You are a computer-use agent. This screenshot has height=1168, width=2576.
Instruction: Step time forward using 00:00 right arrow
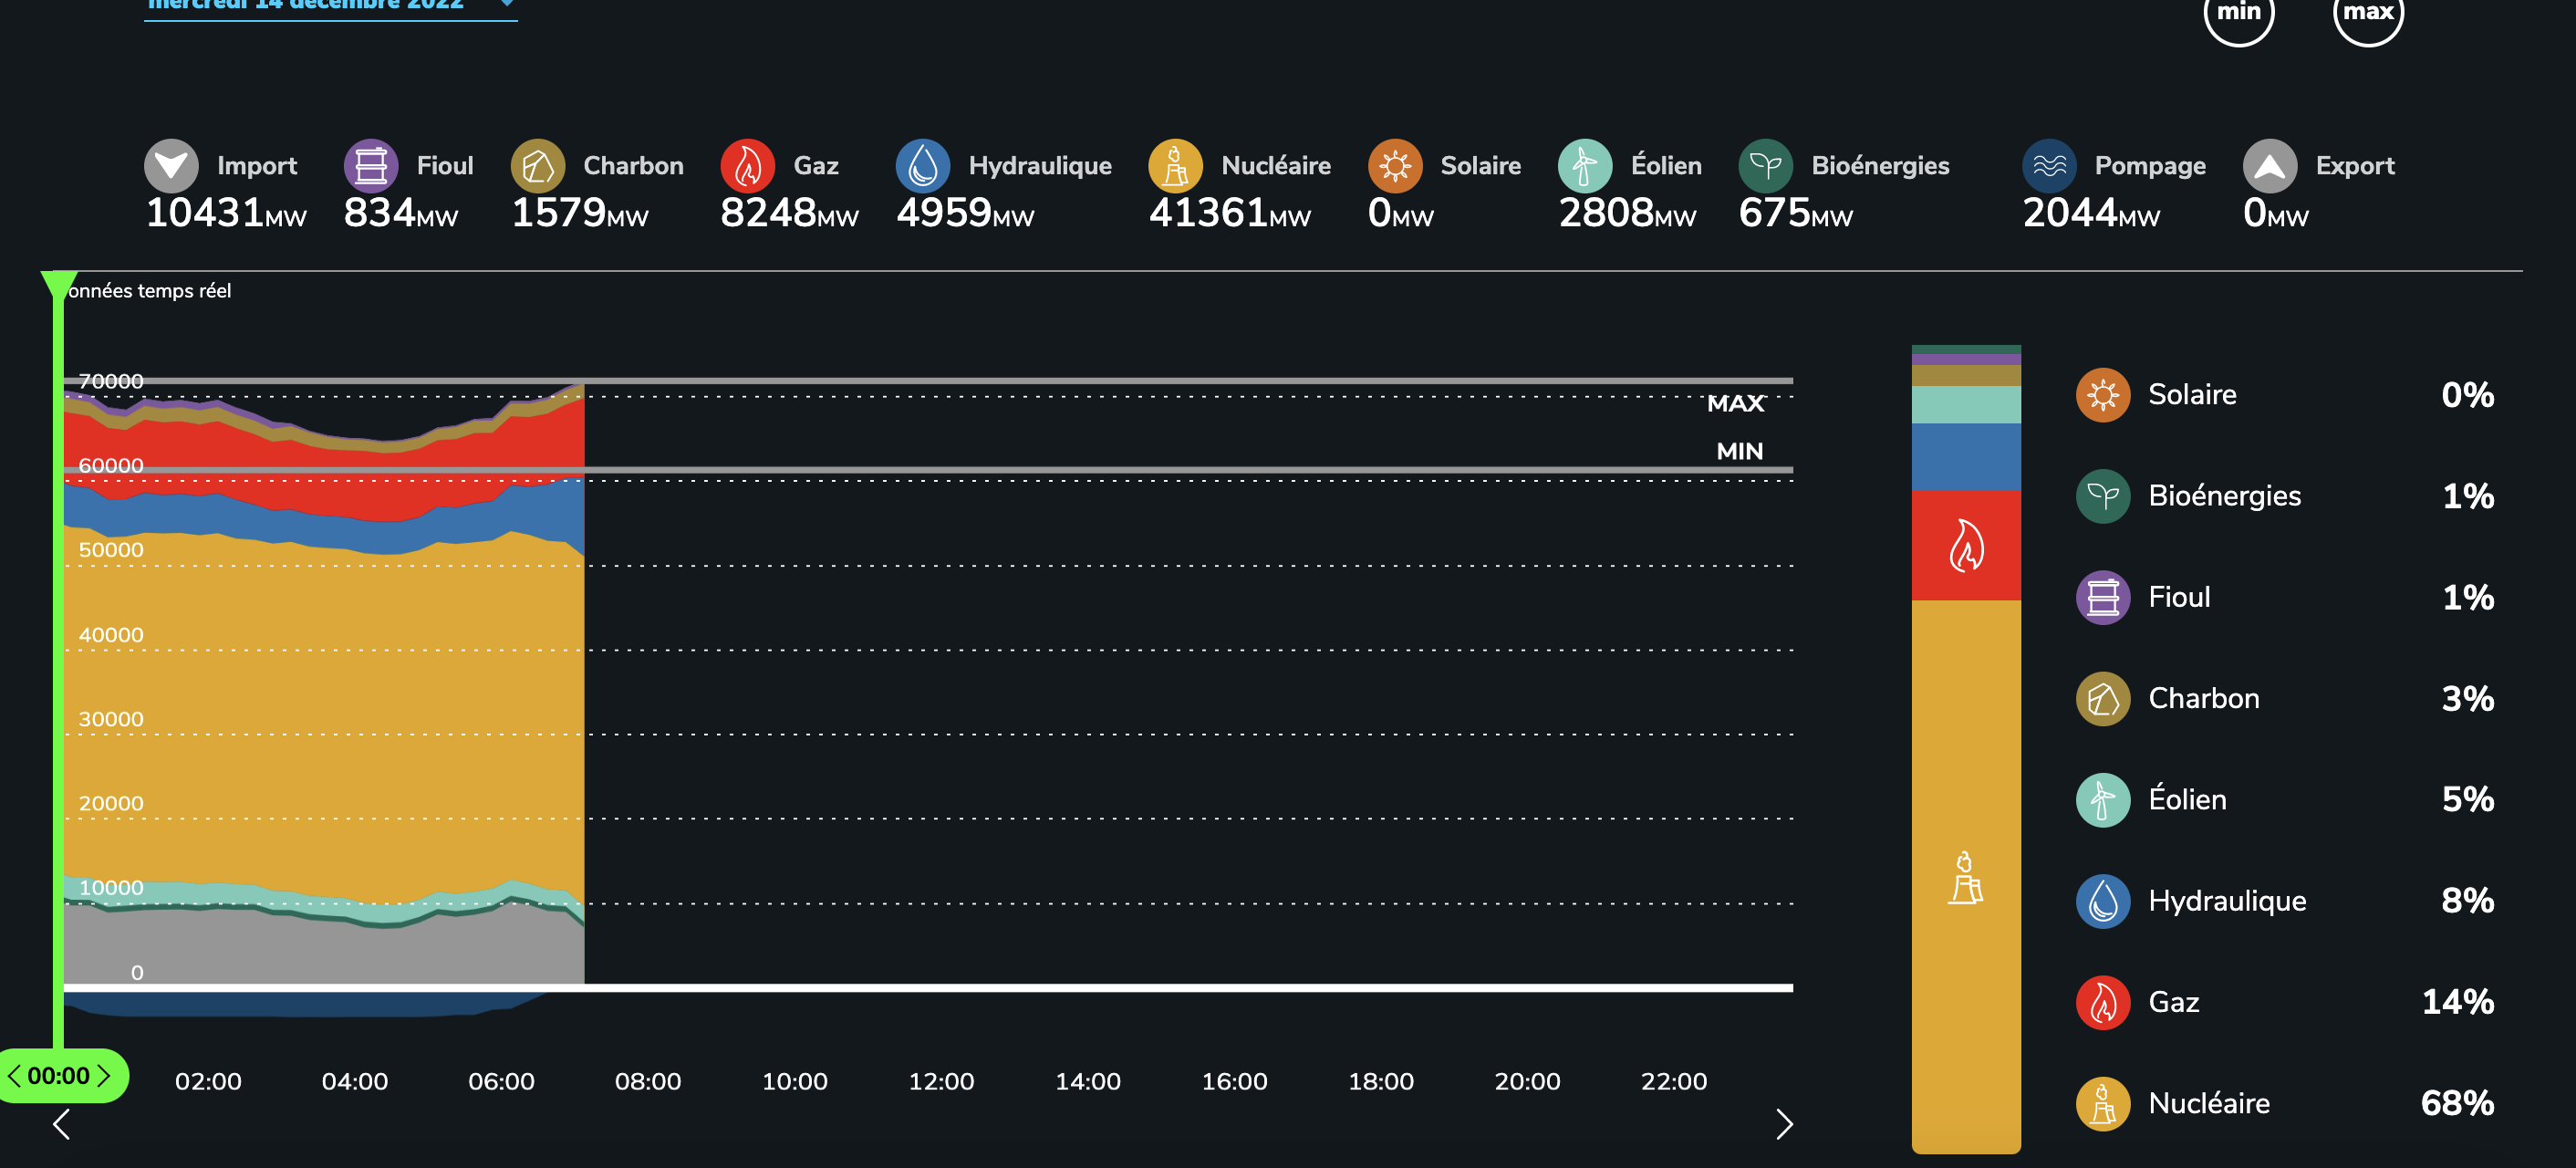click(103, 1076)
